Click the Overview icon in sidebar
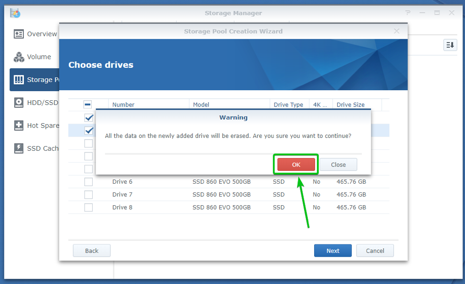 [x=19, y=34]
